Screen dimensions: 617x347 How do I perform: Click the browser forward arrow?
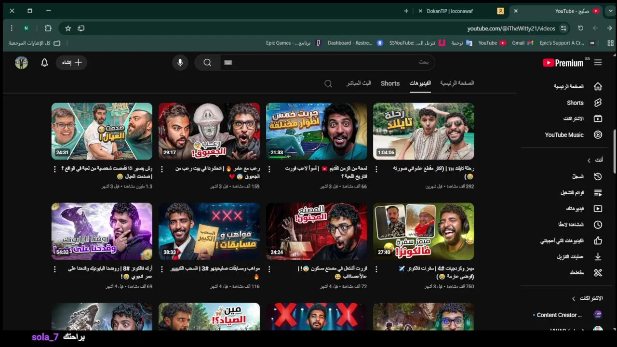pos(609,28)
